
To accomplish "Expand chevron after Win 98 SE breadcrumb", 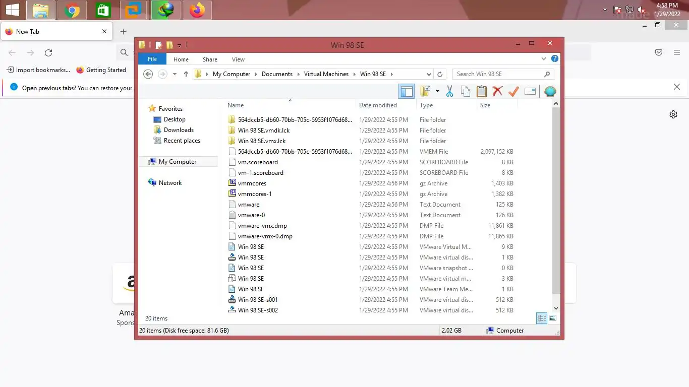I will click(391, 74).
